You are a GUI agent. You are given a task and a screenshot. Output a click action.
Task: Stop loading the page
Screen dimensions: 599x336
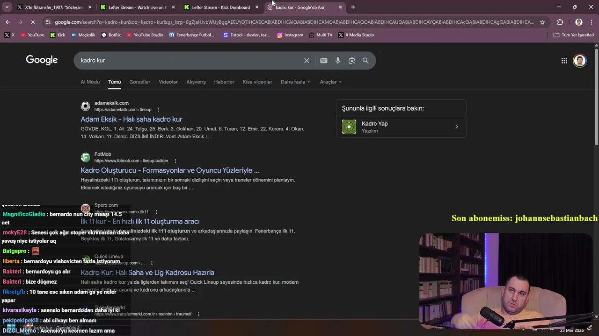(x=33, y=22)
